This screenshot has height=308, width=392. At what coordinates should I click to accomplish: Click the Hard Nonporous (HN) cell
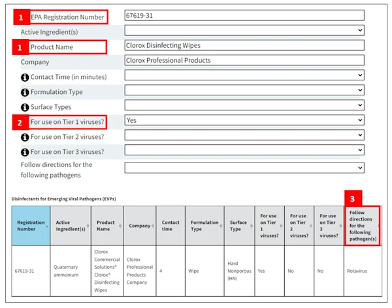[239, 271]
